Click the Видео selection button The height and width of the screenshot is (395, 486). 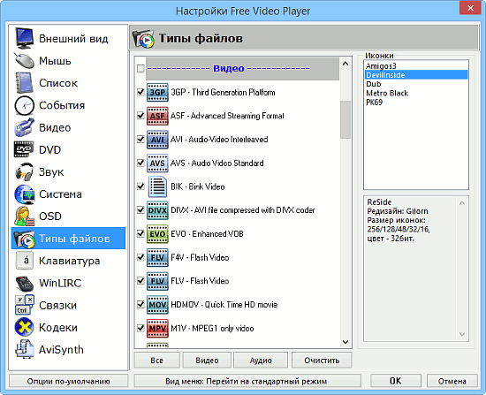(207, 361)
